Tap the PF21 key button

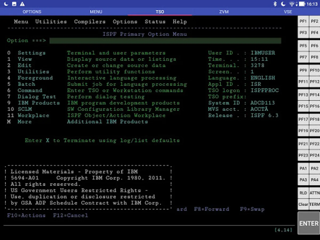coord(303,144)
